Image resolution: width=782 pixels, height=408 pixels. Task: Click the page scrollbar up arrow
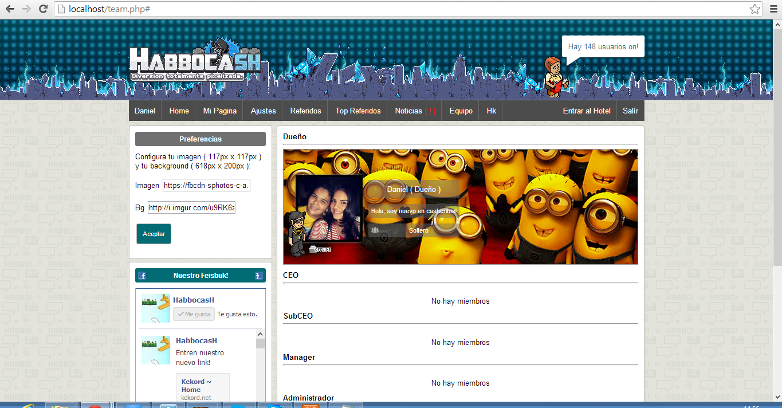[x=777, y=24]
